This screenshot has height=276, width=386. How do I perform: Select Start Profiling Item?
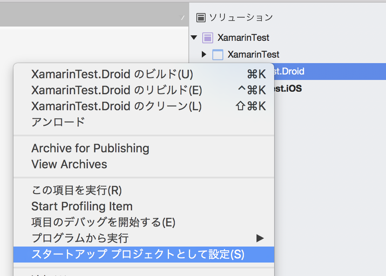tap(144, 206)
